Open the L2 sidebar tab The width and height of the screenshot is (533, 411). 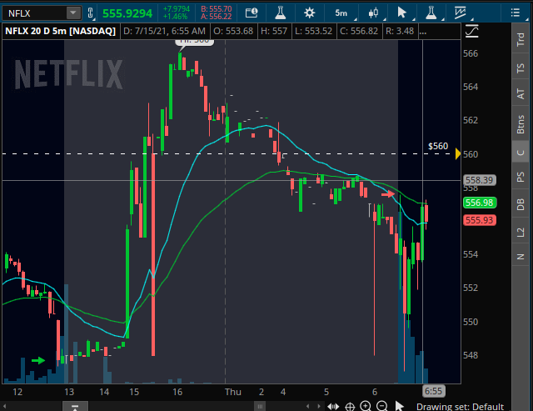(521, 232)
